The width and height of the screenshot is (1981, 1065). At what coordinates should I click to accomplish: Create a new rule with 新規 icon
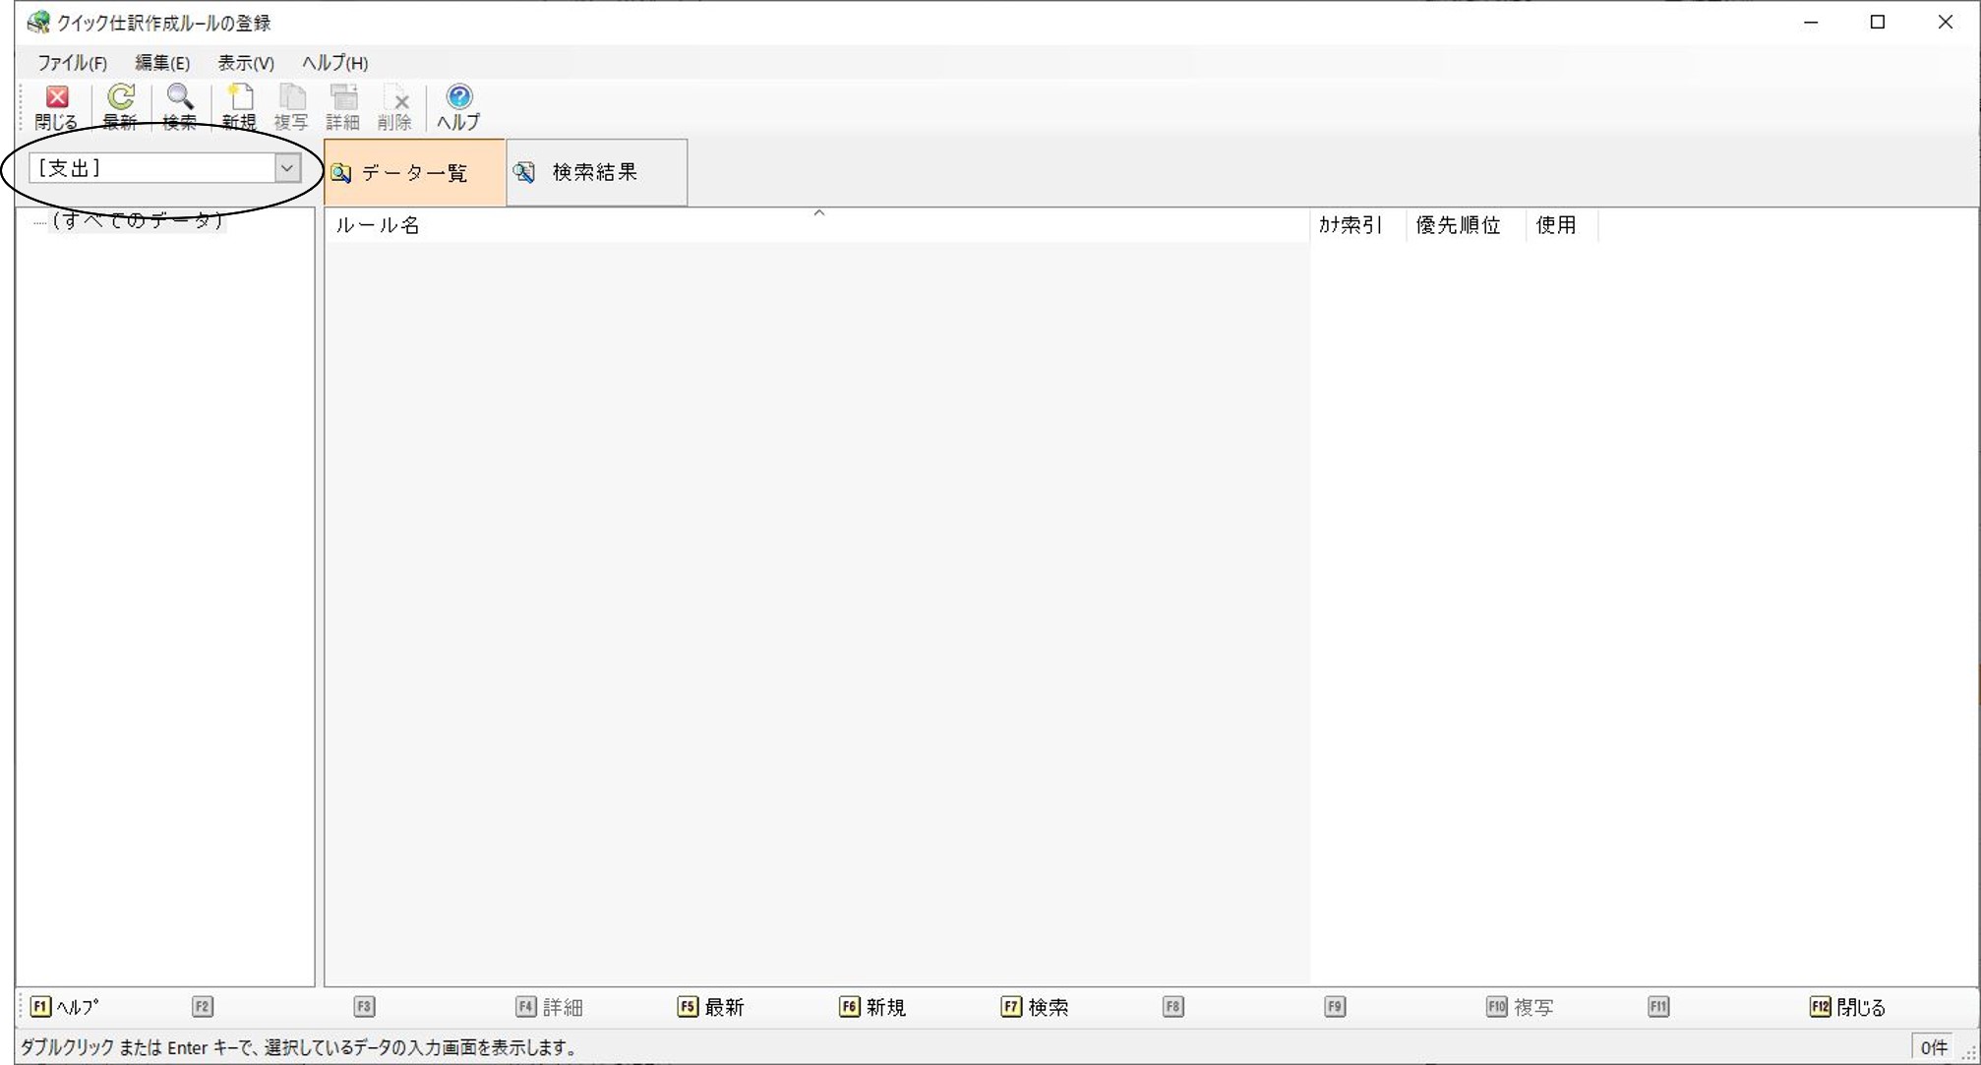[239, 107]
